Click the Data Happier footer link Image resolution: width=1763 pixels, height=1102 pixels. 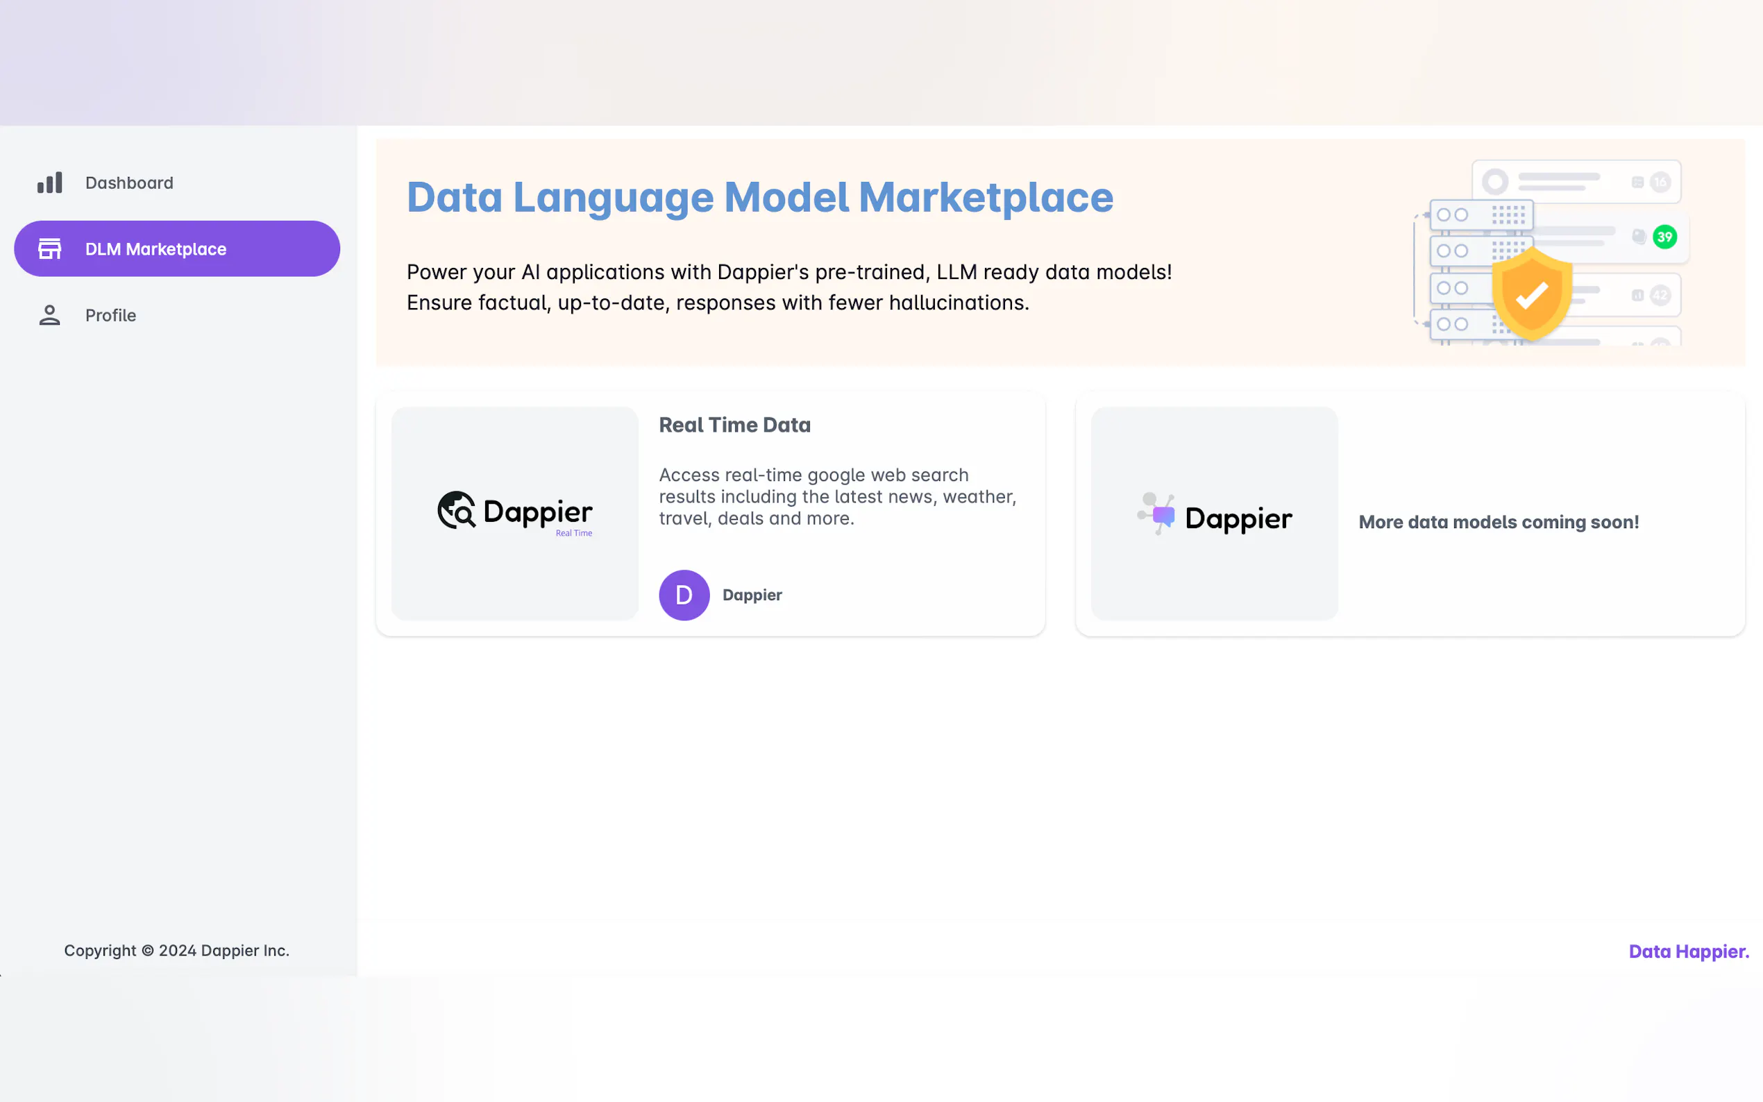coord(1688,951)
